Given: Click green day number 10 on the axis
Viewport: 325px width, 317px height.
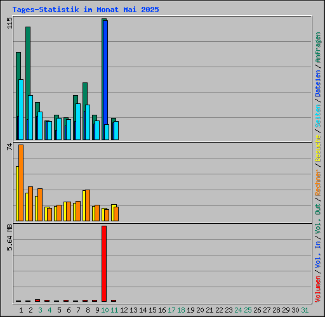Looking at the screenshot, I should (105, 310).
